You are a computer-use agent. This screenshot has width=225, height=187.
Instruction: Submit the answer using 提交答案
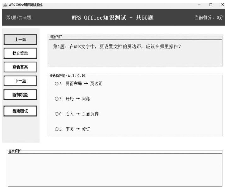[20, 53]
